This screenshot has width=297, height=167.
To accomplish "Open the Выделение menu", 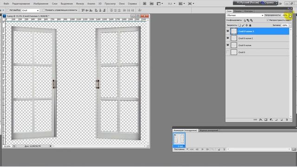I will click(x=67, y=4).
